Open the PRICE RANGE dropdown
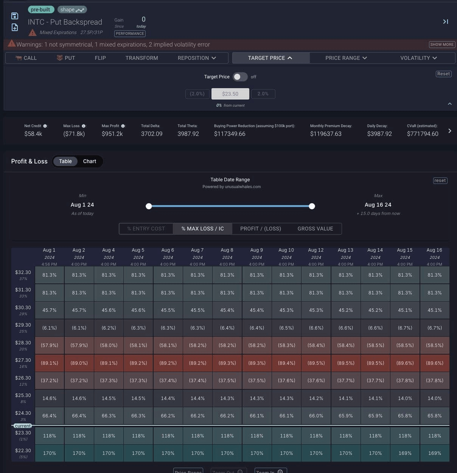Viewport: 457px width, 473px height. (x=345, y=58)
